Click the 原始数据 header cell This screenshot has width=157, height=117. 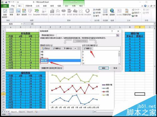click(x=25, y=33)
